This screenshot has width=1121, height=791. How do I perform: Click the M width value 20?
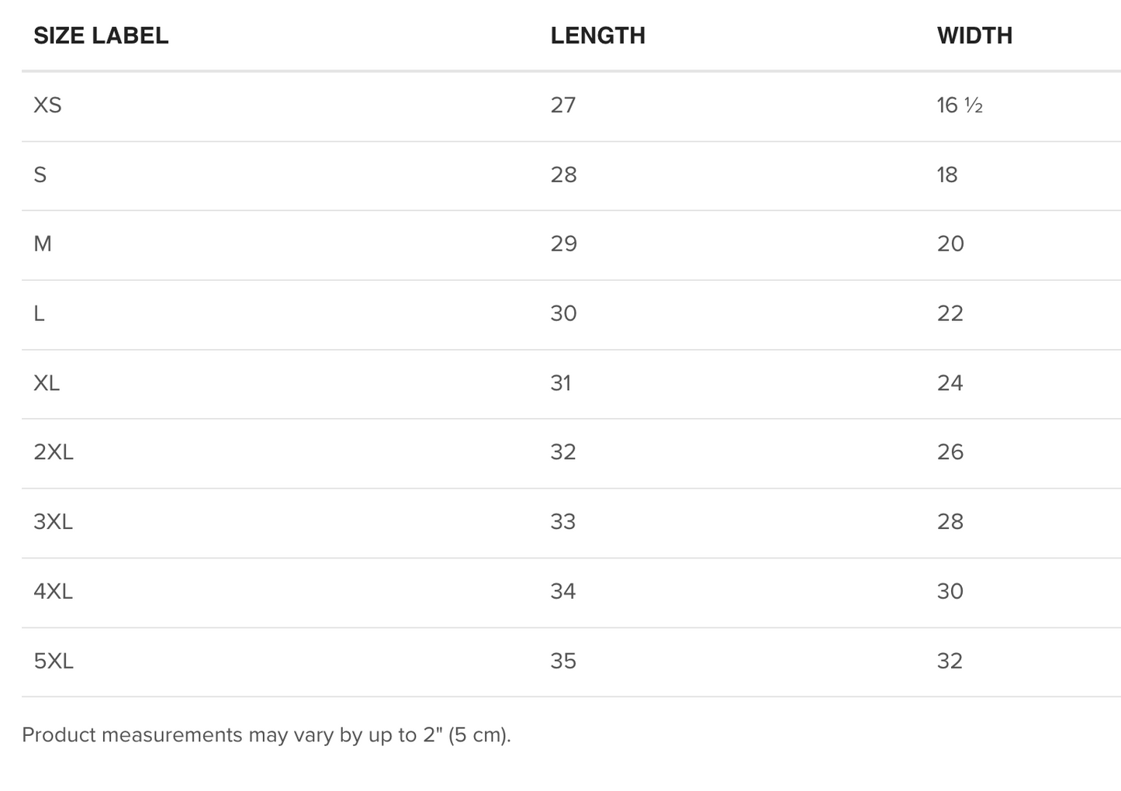[x=950, y=244]
